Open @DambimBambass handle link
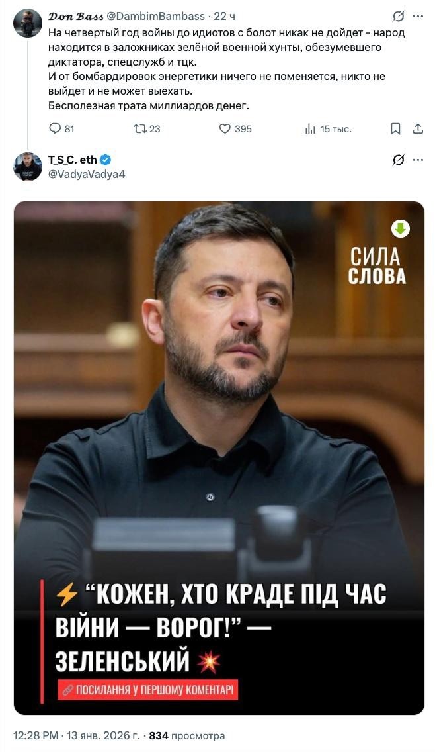 [155, 16]
